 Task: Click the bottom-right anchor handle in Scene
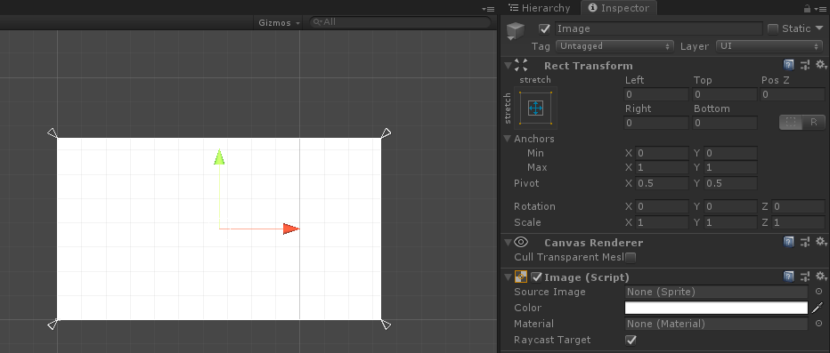click(x=387, y=324)
